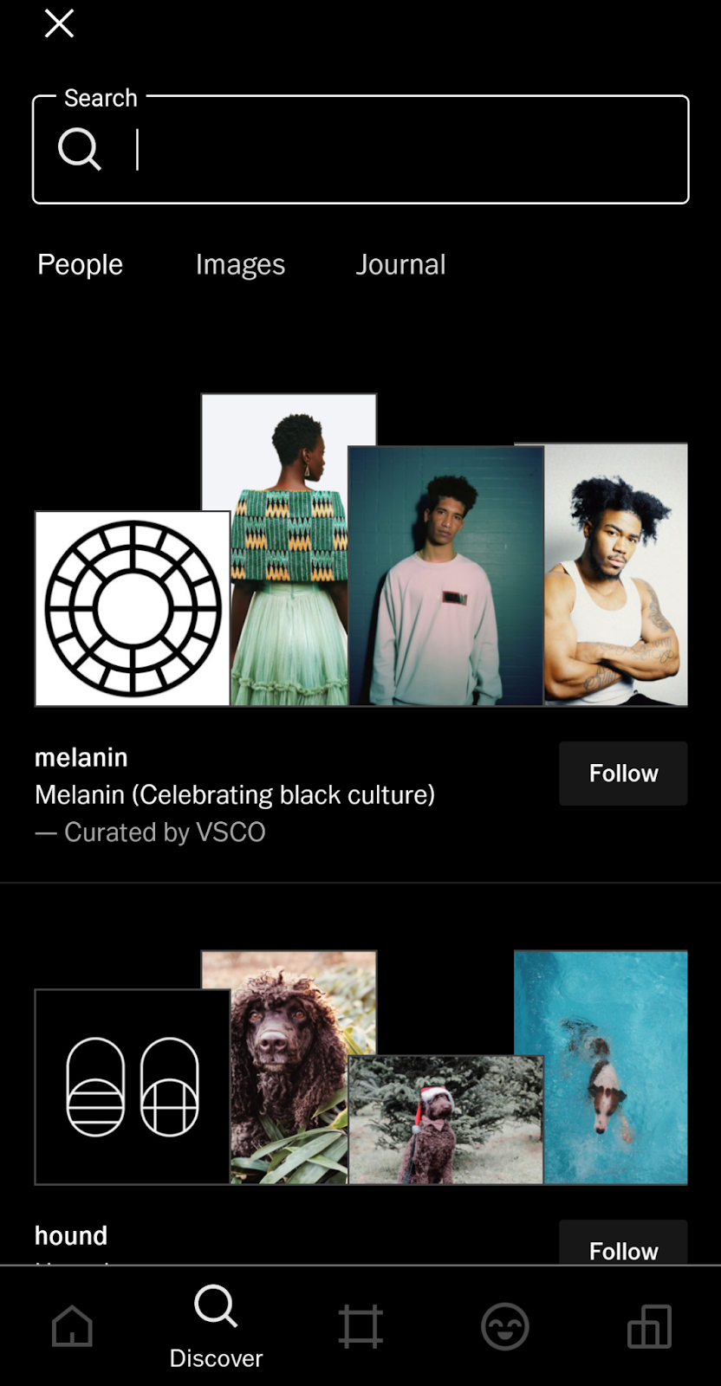Viewport: 721px width, 1386px height.
Task: Open photo of woman in green dress
Action: pos(289,550)
